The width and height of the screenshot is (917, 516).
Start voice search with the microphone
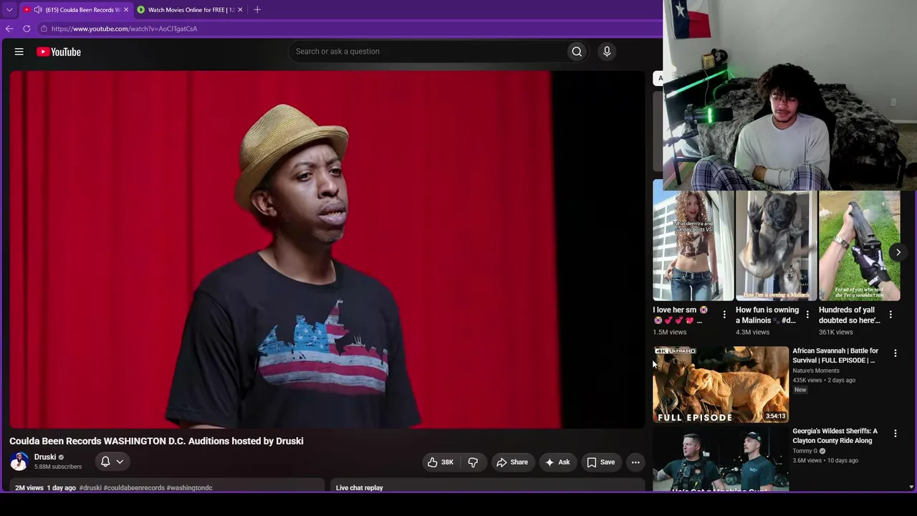pyautogui.click(x=607, y=52)
